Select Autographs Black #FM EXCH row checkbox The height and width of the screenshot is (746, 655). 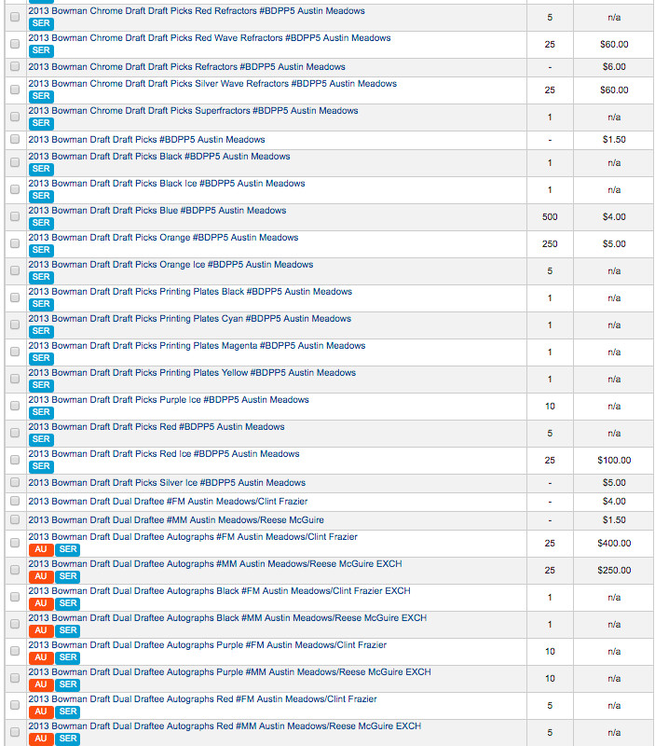click(15, 597)
